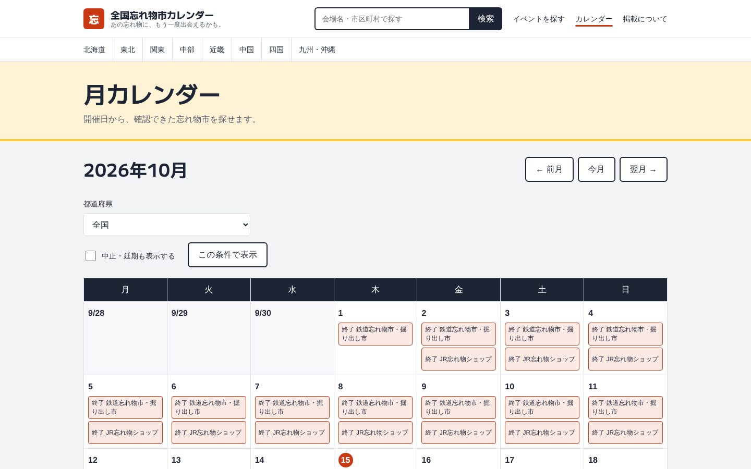Open 鉄道忘れ物市・掘り出し市 event on October 8

[x=375, y=408]
